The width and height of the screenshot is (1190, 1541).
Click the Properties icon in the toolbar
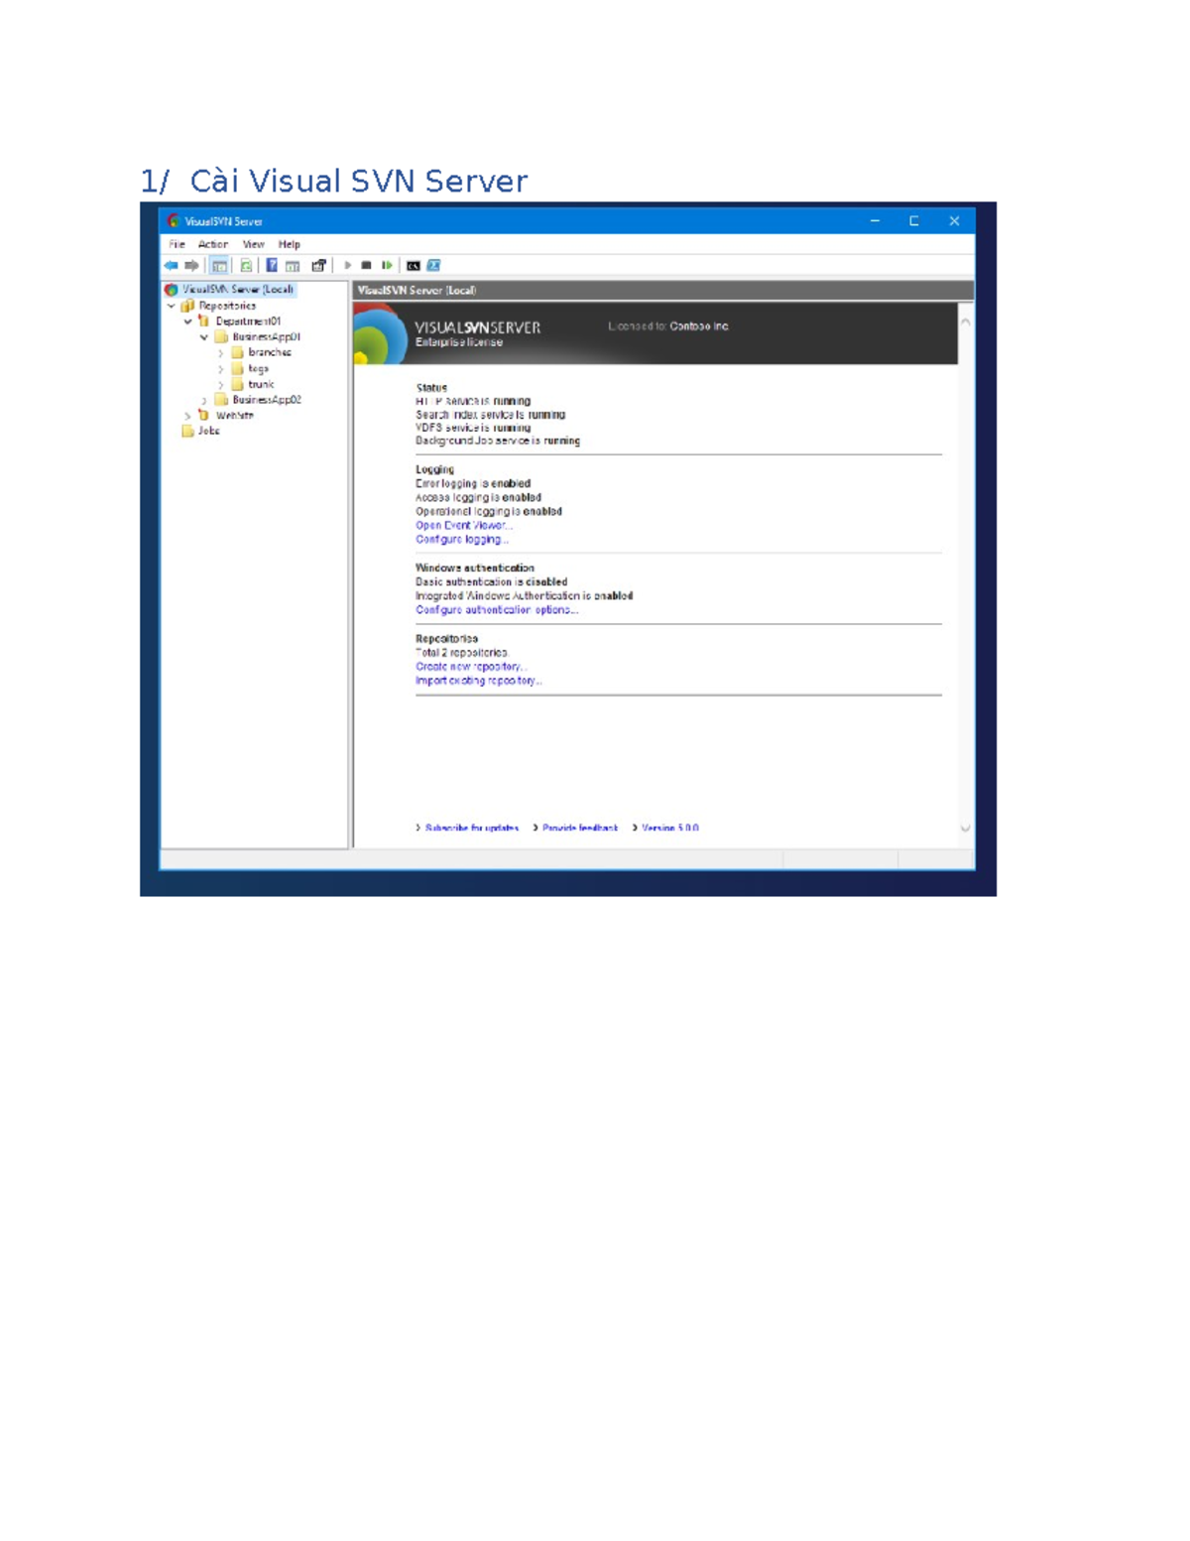pos(317,265)
